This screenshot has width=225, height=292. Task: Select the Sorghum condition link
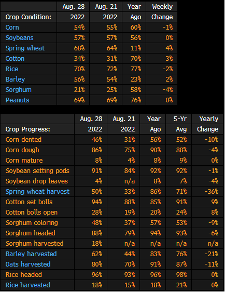click(18, 90)
